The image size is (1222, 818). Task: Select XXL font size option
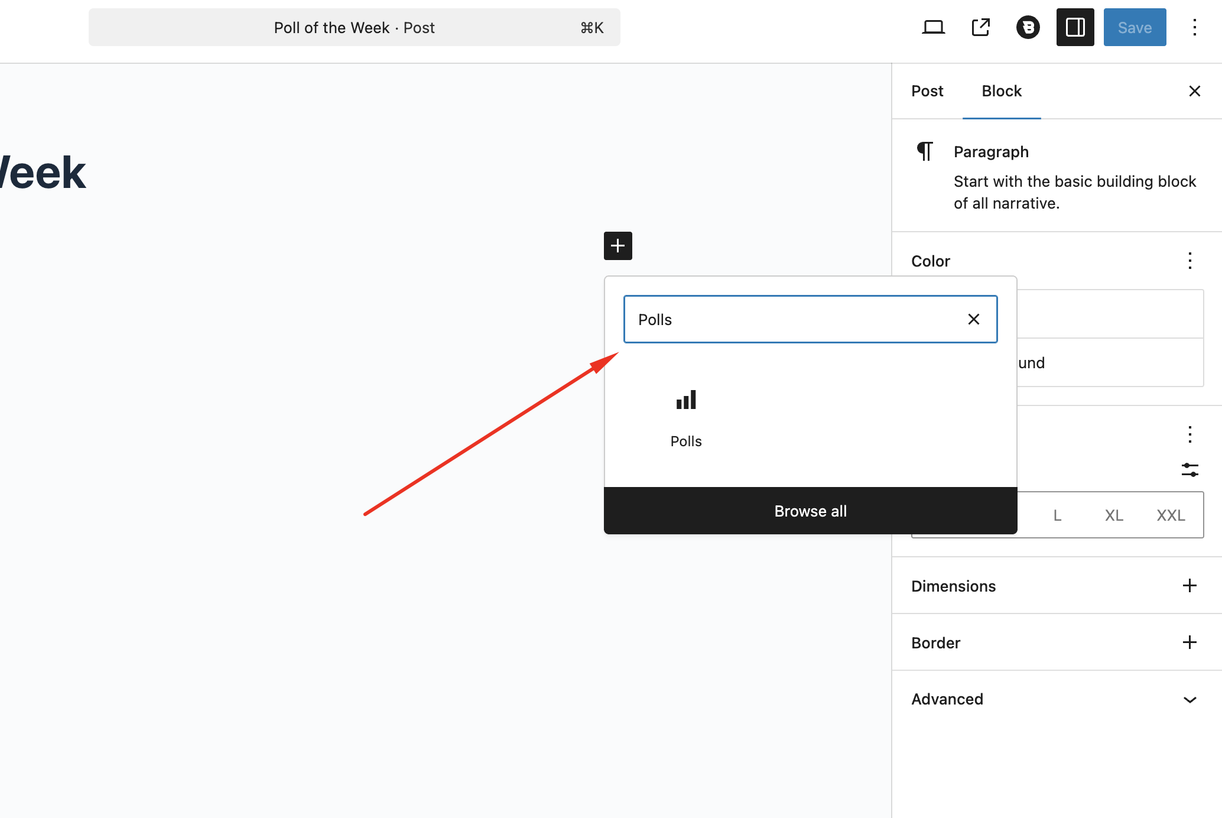[1171, 515]
